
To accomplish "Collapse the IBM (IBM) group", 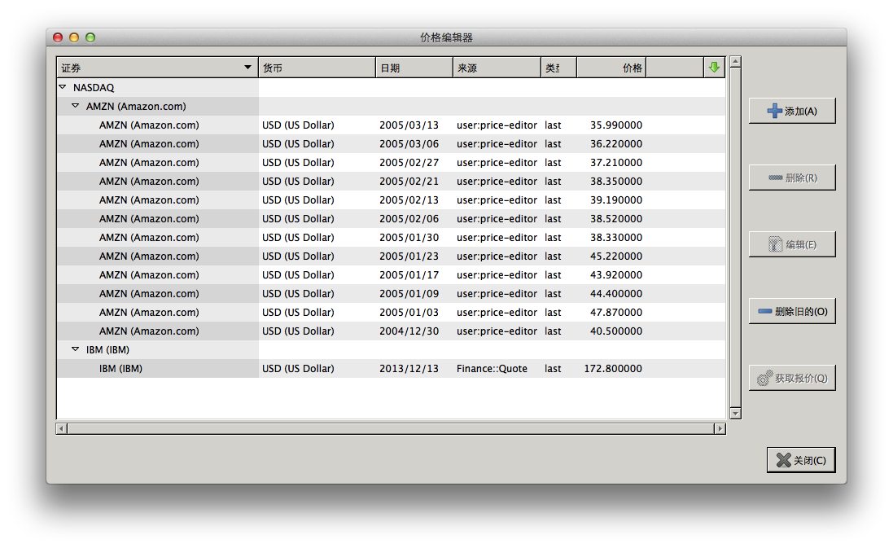I will tap(76, 349).
